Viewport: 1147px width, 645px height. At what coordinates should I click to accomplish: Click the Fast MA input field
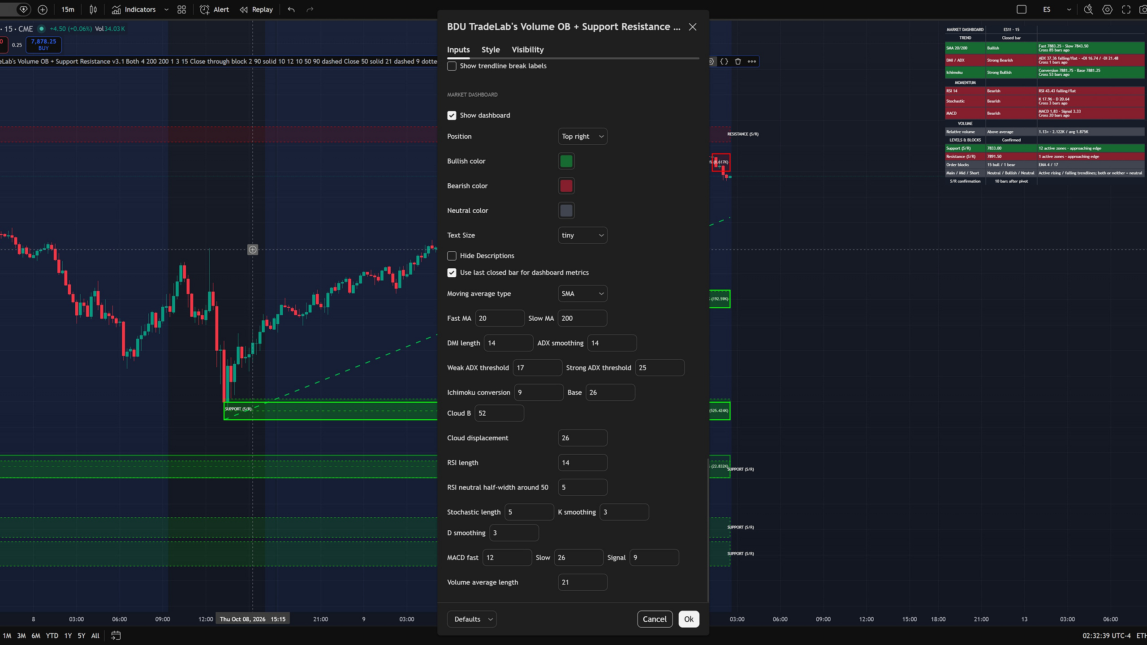[500, 318]
